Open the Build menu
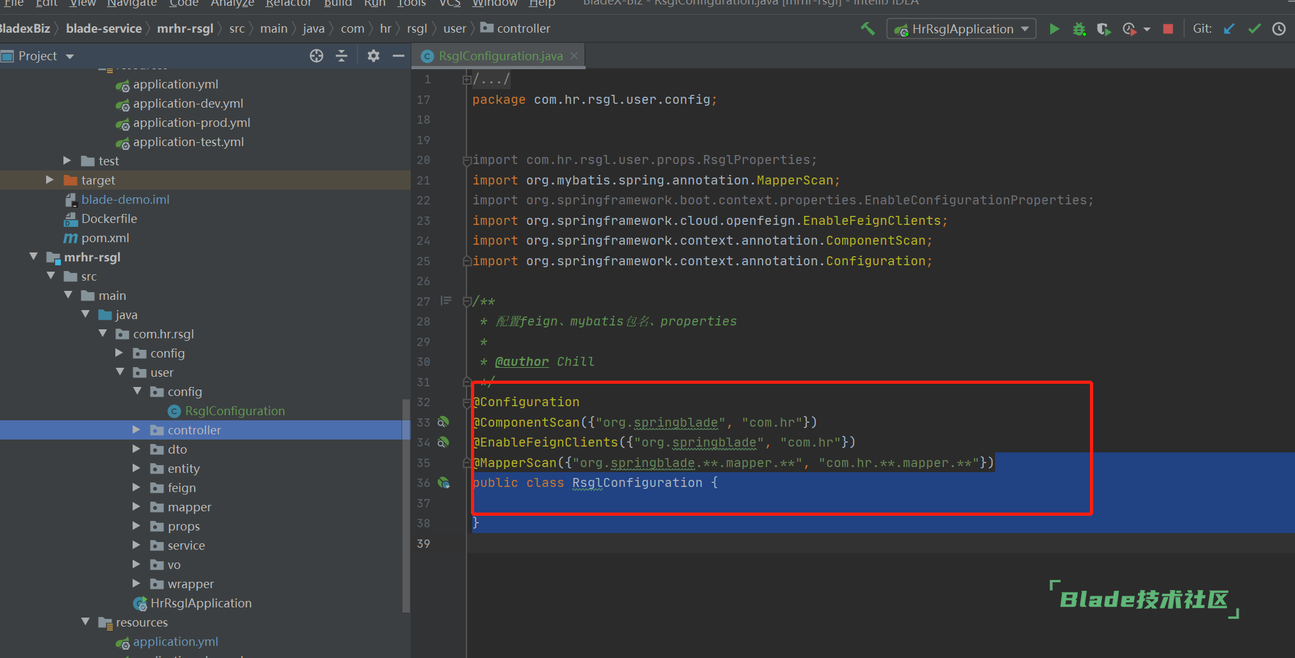 click(338, 3)
